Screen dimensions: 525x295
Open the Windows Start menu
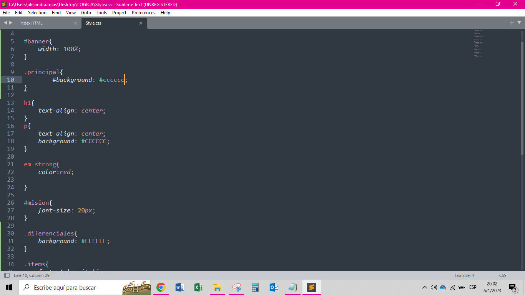pyautogui.click(x=9, y=287)
